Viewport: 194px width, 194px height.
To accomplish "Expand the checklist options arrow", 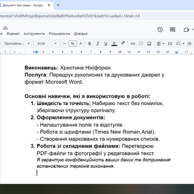I will 184,44.
